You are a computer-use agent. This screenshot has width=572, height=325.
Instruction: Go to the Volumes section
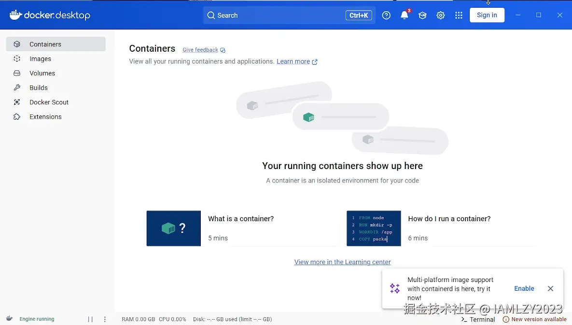pyautogui.click(x=56, y=73)
